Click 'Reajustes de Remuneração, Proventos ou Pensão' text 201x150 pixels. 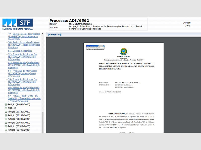[118, 26]
